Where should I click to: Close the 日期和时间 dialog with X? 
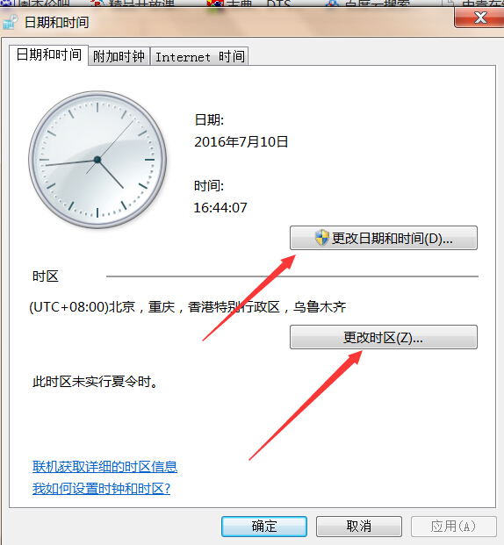(480, 18)
